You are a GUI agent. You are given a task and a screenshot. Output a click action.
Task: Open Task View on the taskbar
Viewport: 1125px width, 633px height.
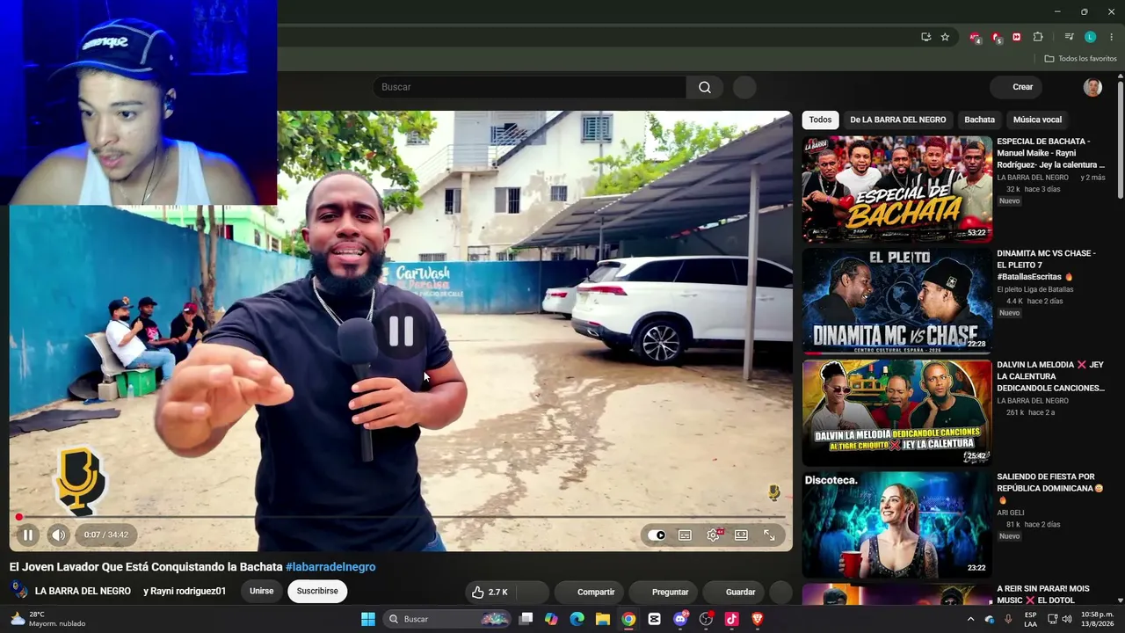coord(526,619)
